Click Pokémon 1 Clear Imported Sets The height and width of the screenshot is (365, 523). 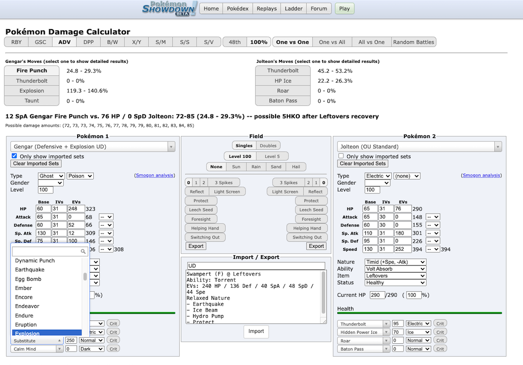tap(36, 164)
